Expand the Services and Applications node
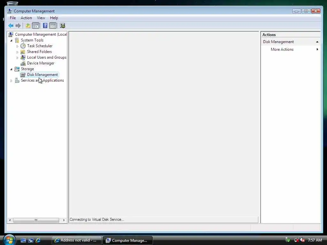This screenshot has height=245, width=327. tap(11, 81)
